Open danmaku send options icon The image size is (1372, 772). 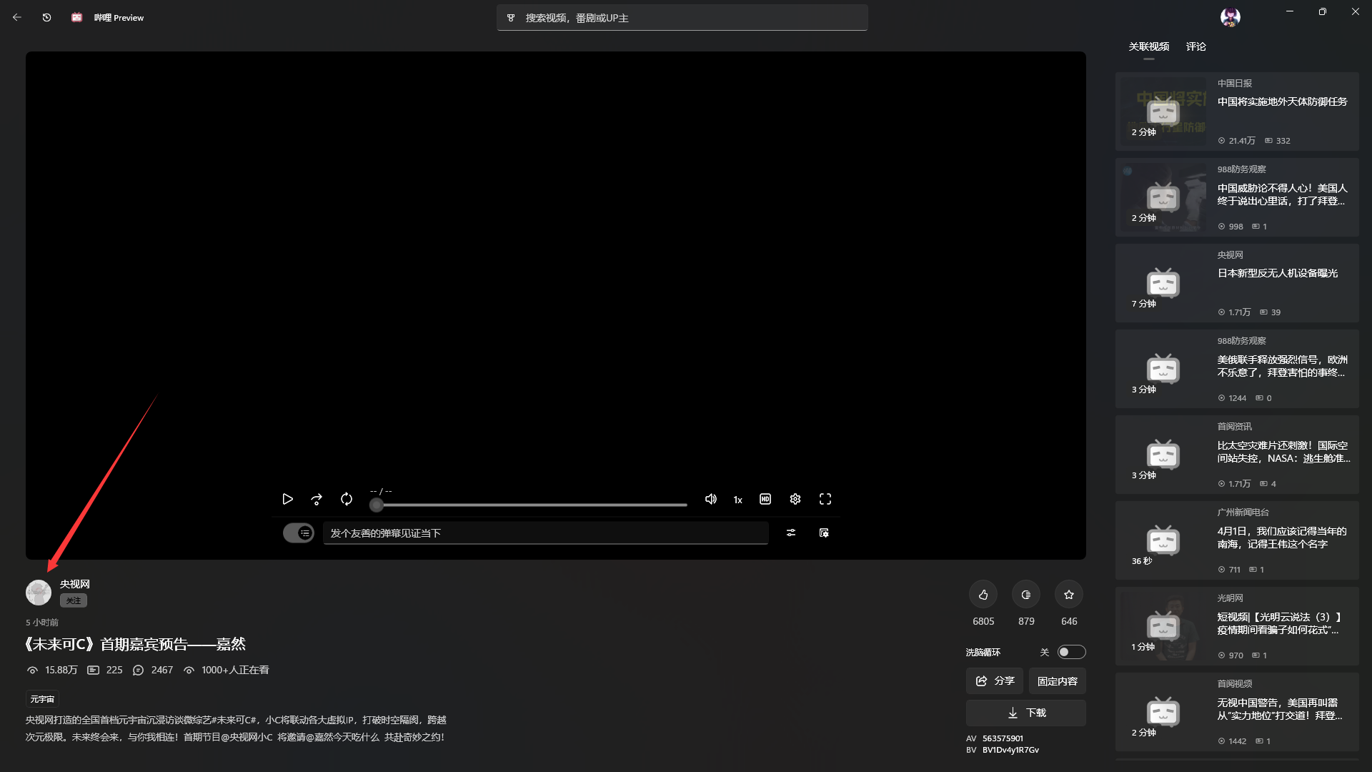point(791,533)
